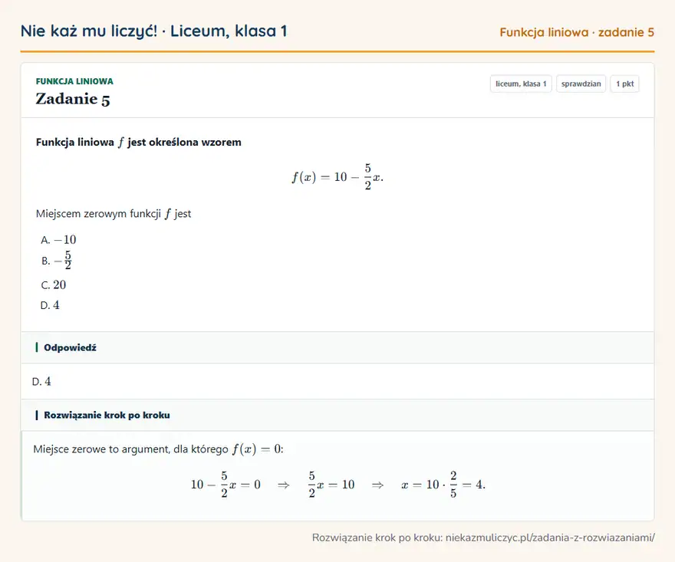Screen dimensions: 675x562
Task: Click the formula f(x) = 10 − 5/2 x
Action: tap(337, 176)
